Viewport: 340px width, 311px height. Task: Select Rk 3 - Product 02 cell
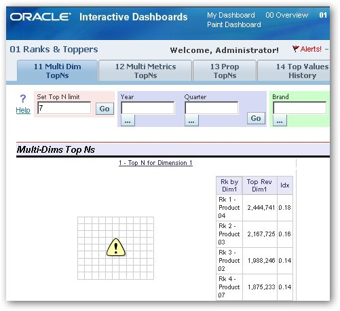coord(229,261)
